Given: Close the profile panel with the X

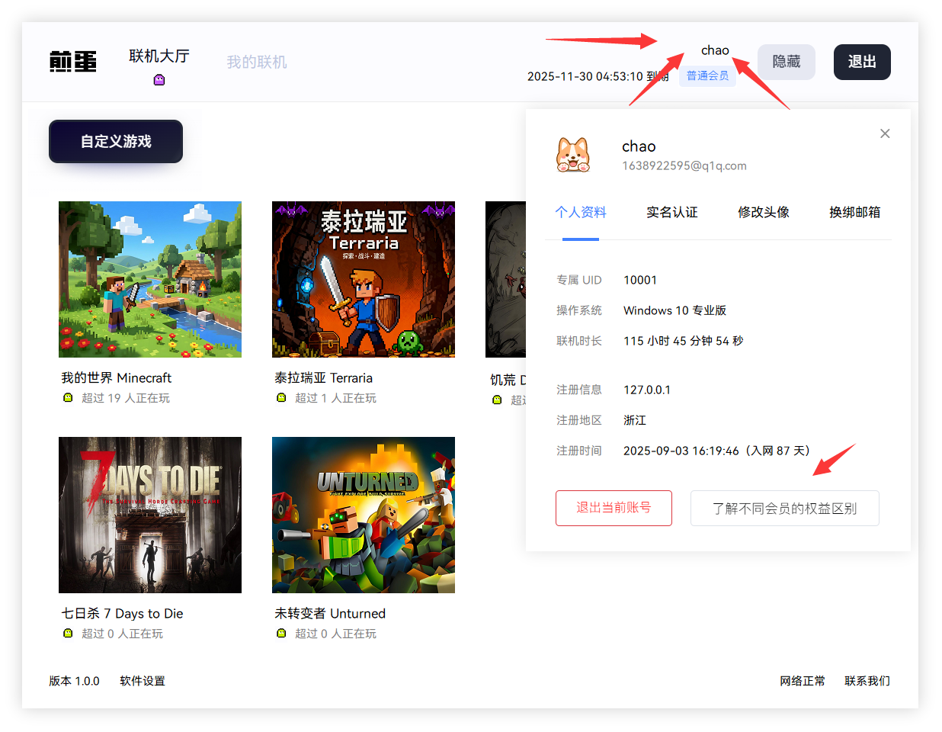Looking at the screenshot, I should [x=885, y=133].
